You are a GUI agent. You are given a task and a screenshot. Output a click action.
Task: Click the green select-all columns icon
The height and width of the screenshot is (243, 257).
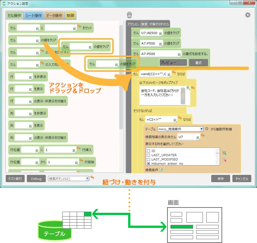pos(224,153)
